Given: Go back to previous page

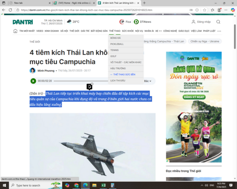Looking at the screenshot, I should click(4, 10).
